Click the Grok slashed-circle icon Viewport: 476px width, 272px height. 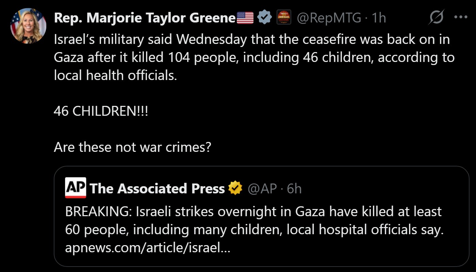point(436,17)
